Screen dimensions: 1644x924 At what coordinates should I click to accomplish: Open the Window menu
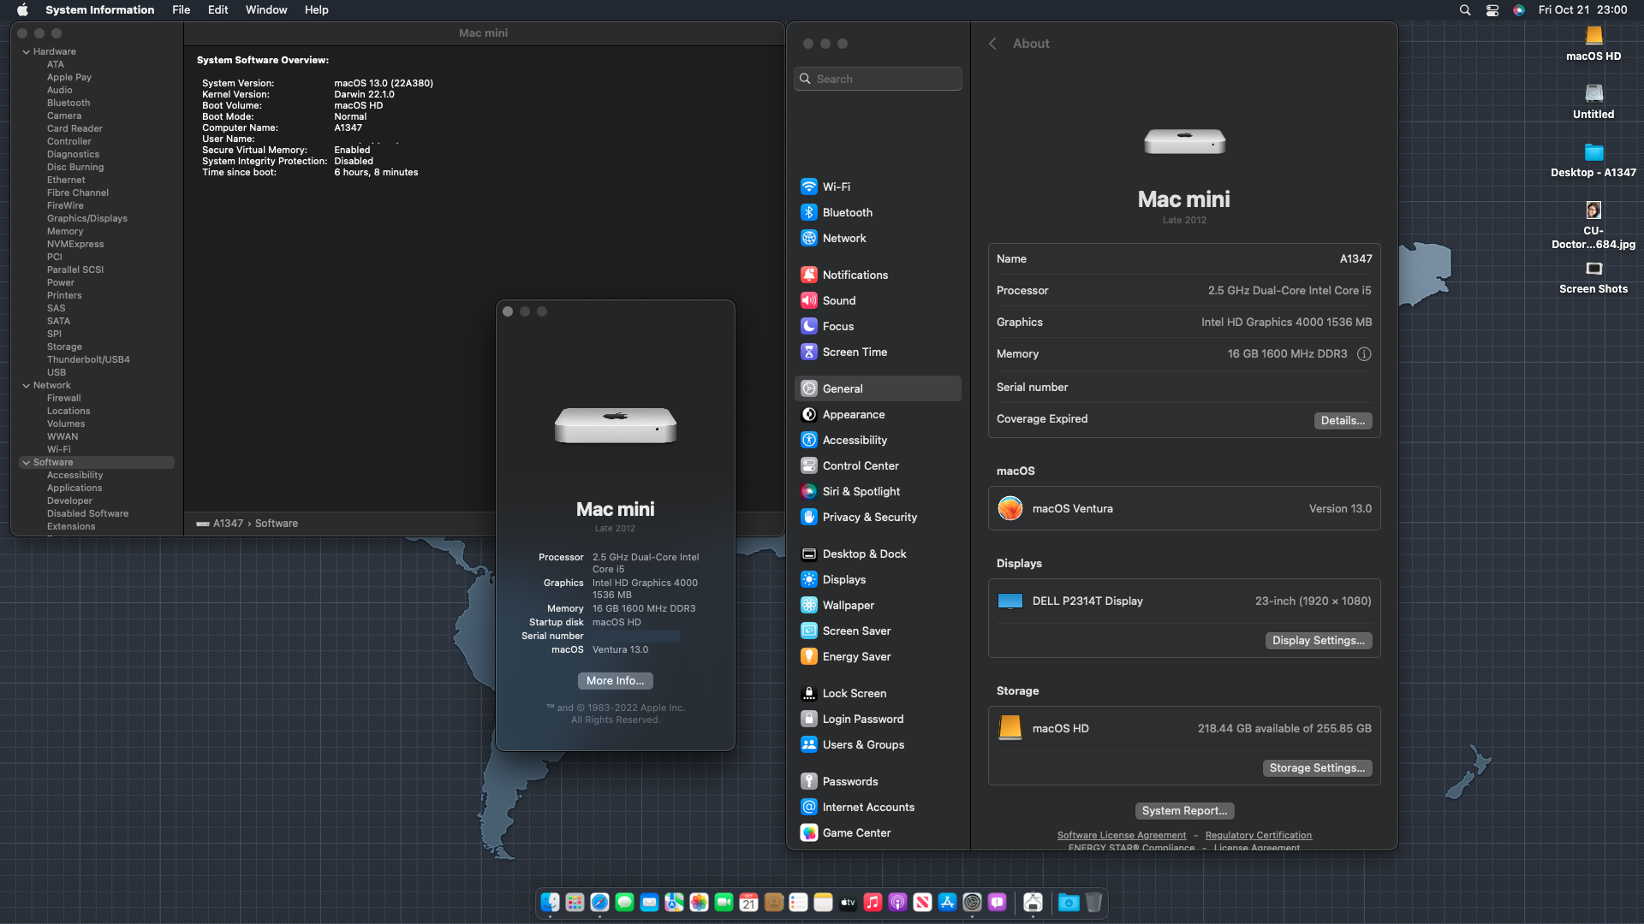[x=266, y=10]
